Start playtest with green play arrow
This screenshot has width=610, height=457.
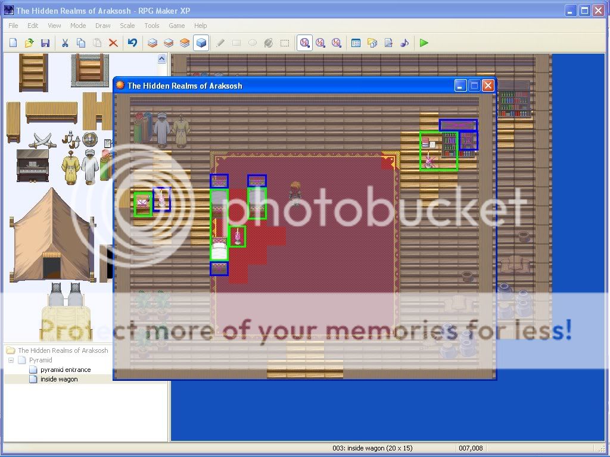pyautogui.click(x=424, y=43)
